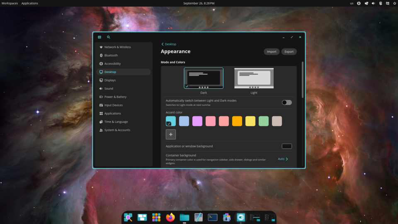The width and height of the screenshot is (398, 224).
Task: Open the Terminal app in dock
Action: coord(213,217)
